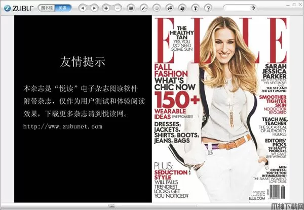Screen dimensions: 304x210
Task: Go to the next page arrow
Action: click(94, 8)
